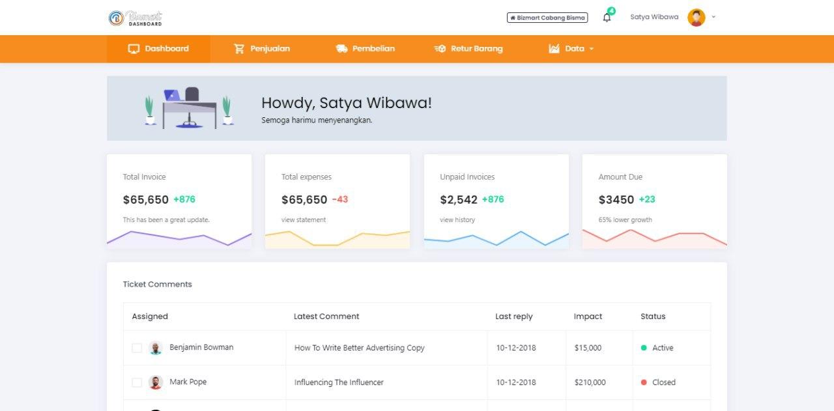Screen dimensions: 834x411
Task: Click the box icon beside Retur Barang
Action: point(440,49)
